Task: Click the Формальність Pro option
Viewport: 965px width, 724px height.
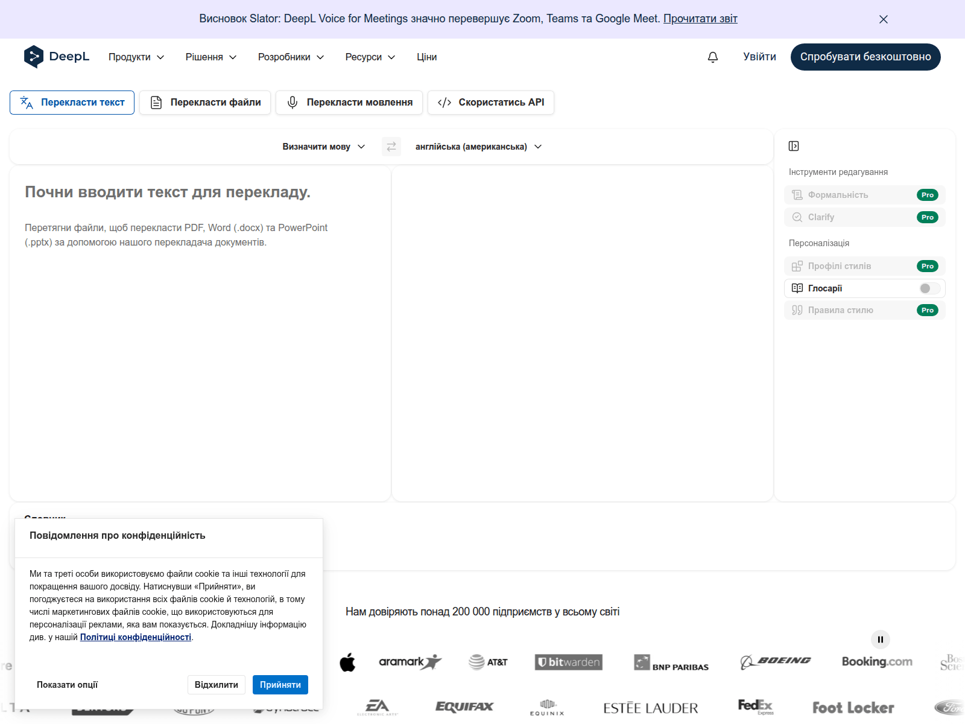Action: pyautogui.click(x=865, y=195)
